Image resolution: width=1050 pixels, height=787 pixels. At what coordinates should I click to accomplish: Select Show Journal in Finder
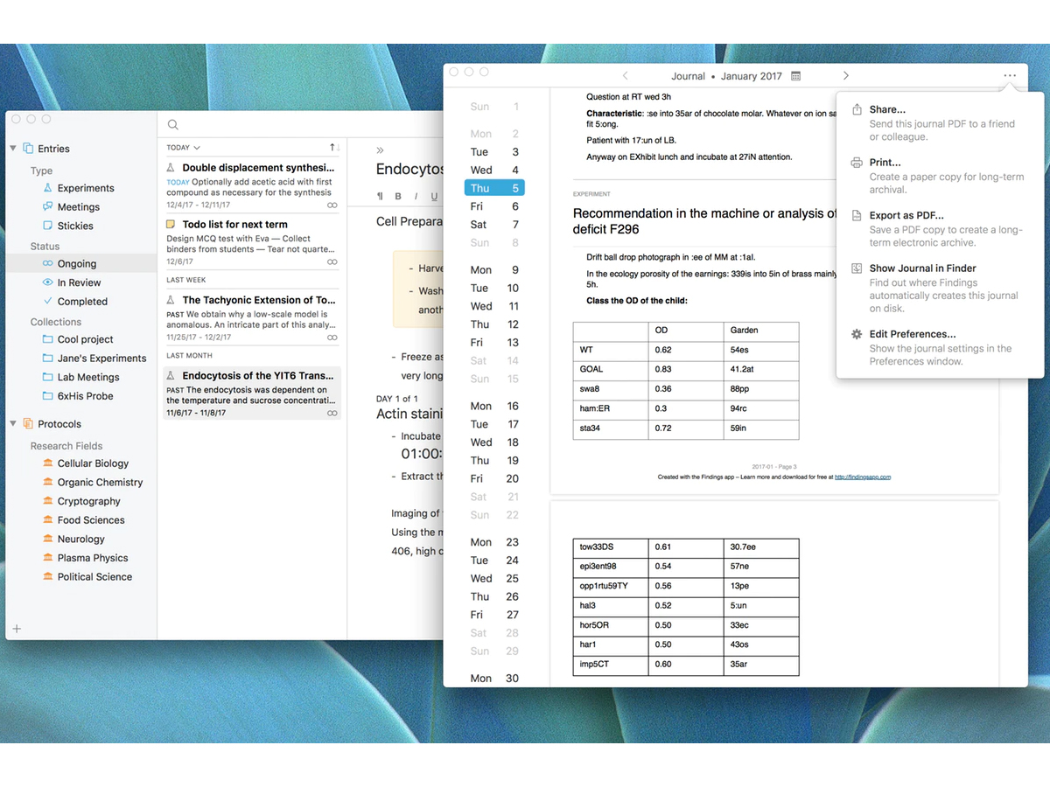click(x=922, y=268)
